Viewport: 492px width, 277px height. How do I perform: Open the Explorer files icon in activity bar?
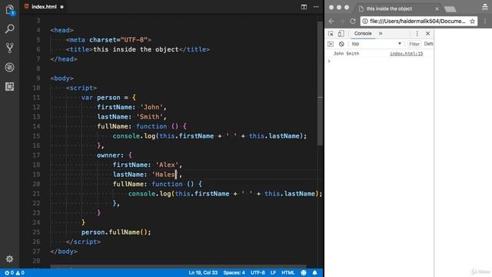(10, 10)
